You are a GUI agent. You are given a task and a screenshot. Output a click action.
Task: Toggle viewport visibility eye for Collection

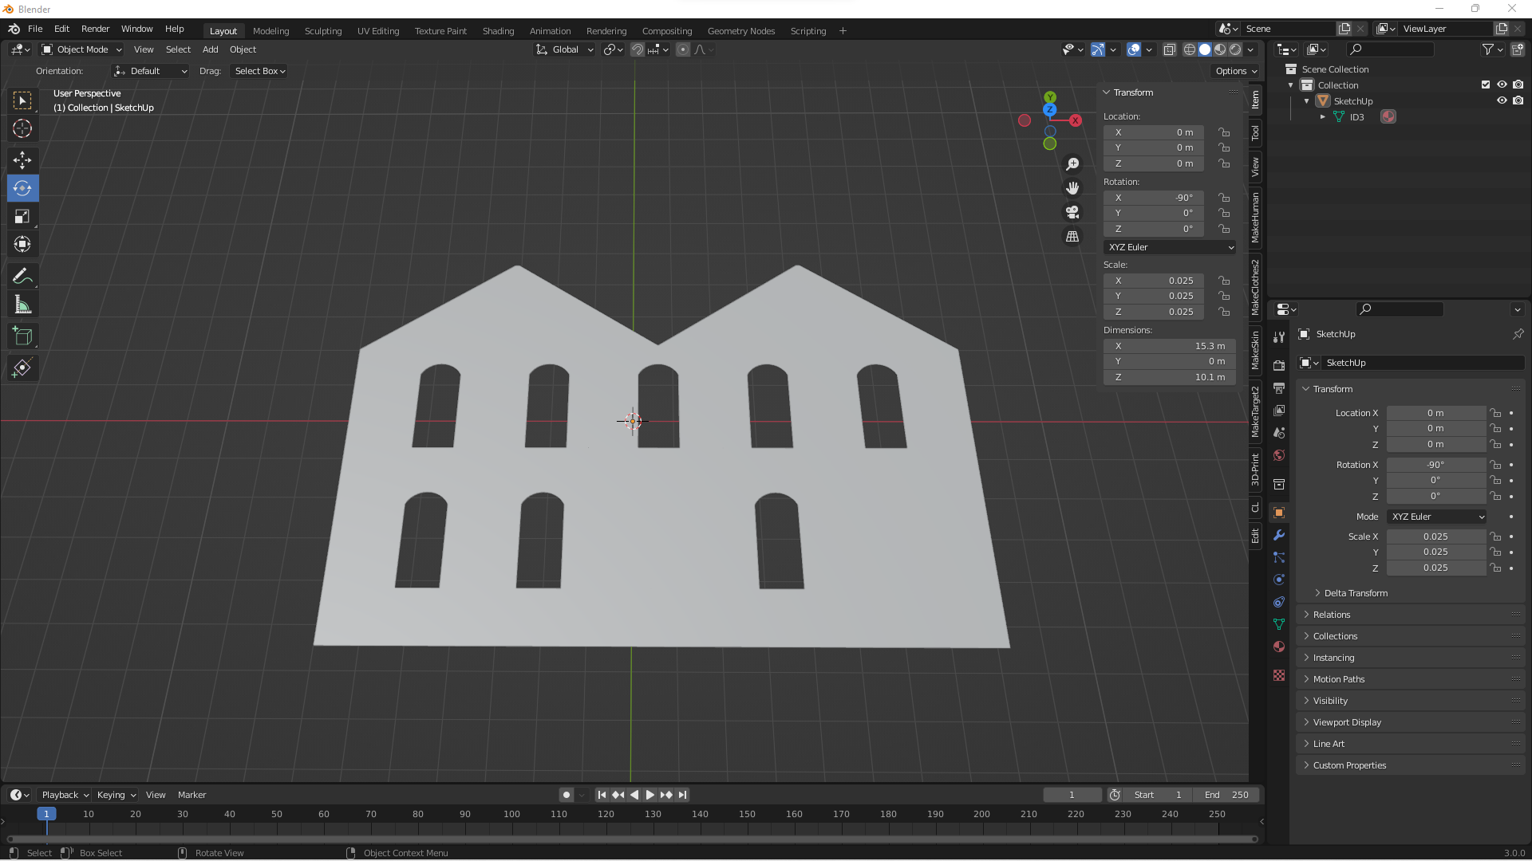coord(1502,85)
